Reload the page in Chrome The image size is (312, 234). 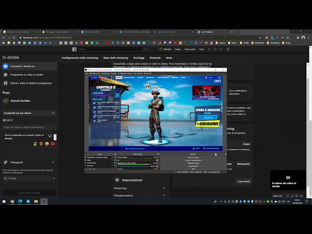(14, 38)
